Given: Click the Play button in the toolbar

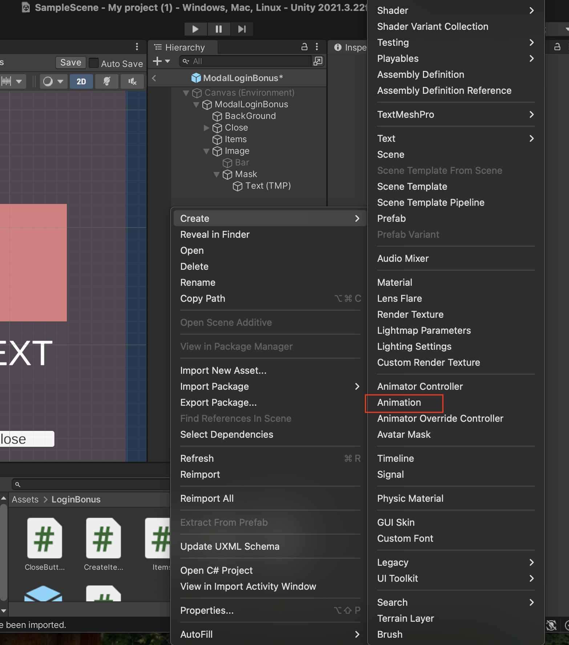Looking at the screenshot, I should click(x=195, y=29).
